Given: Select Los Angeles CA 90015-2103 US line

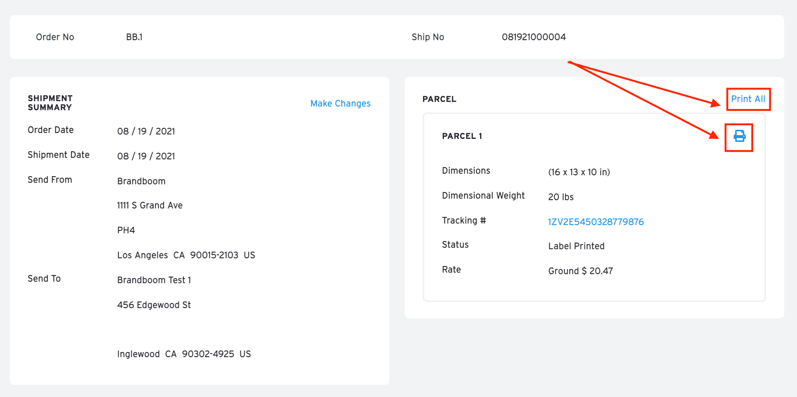Looking at the screenshot, I should [x=186, y=255].
